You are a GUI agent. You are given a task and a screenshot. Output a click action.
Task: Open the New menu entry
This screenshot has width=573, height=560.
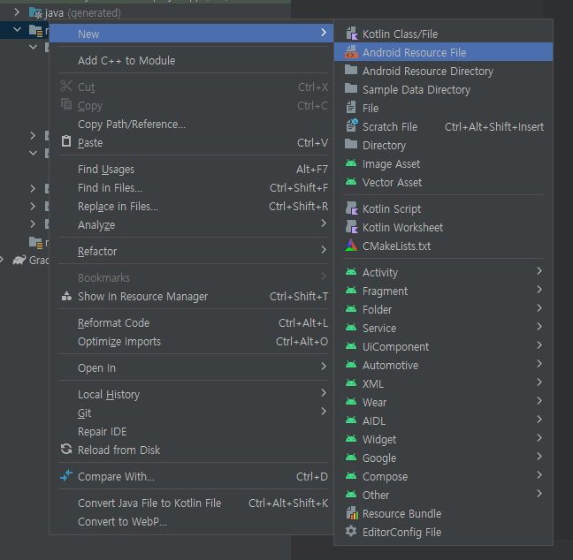coord(191,34)
